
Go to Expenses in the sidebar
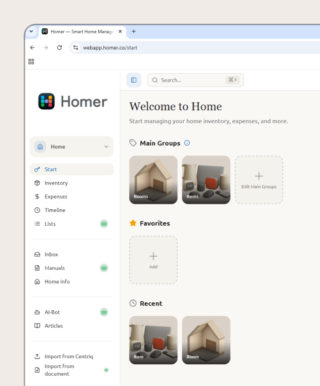coord(72,196)
